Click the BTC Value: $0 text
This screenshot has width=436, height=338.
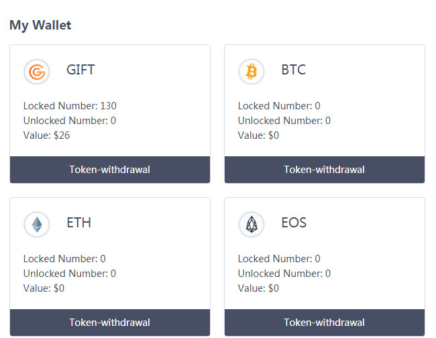coord(259,135)
